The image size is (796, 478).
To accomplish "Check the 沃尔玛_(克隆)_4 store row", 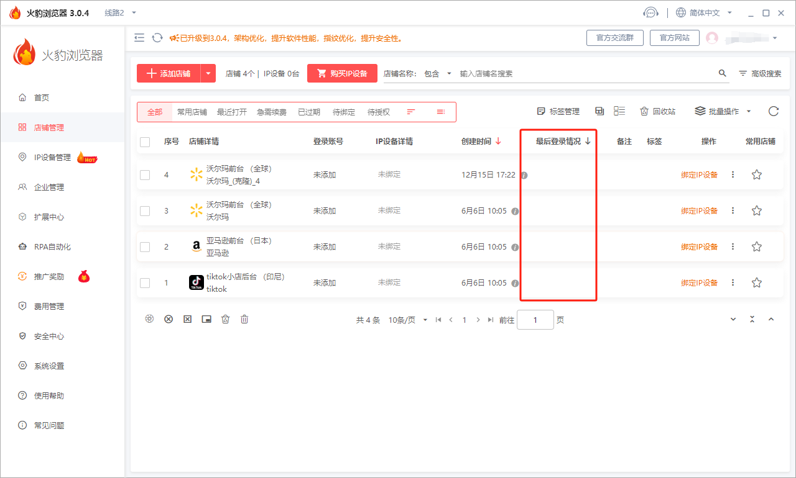I will pos(145,174).
